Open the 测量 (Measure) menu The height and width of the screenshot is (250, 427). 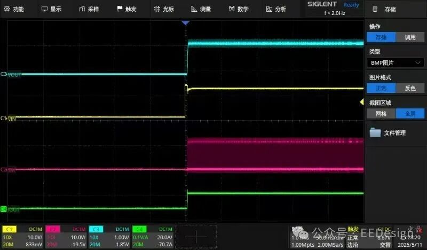201,9
